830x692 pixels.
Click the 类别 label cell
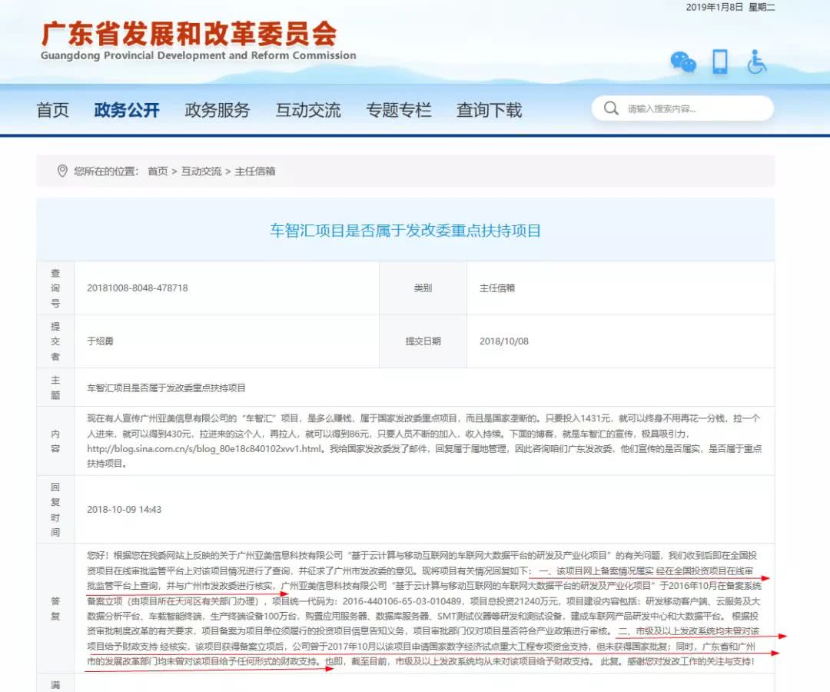423,288
